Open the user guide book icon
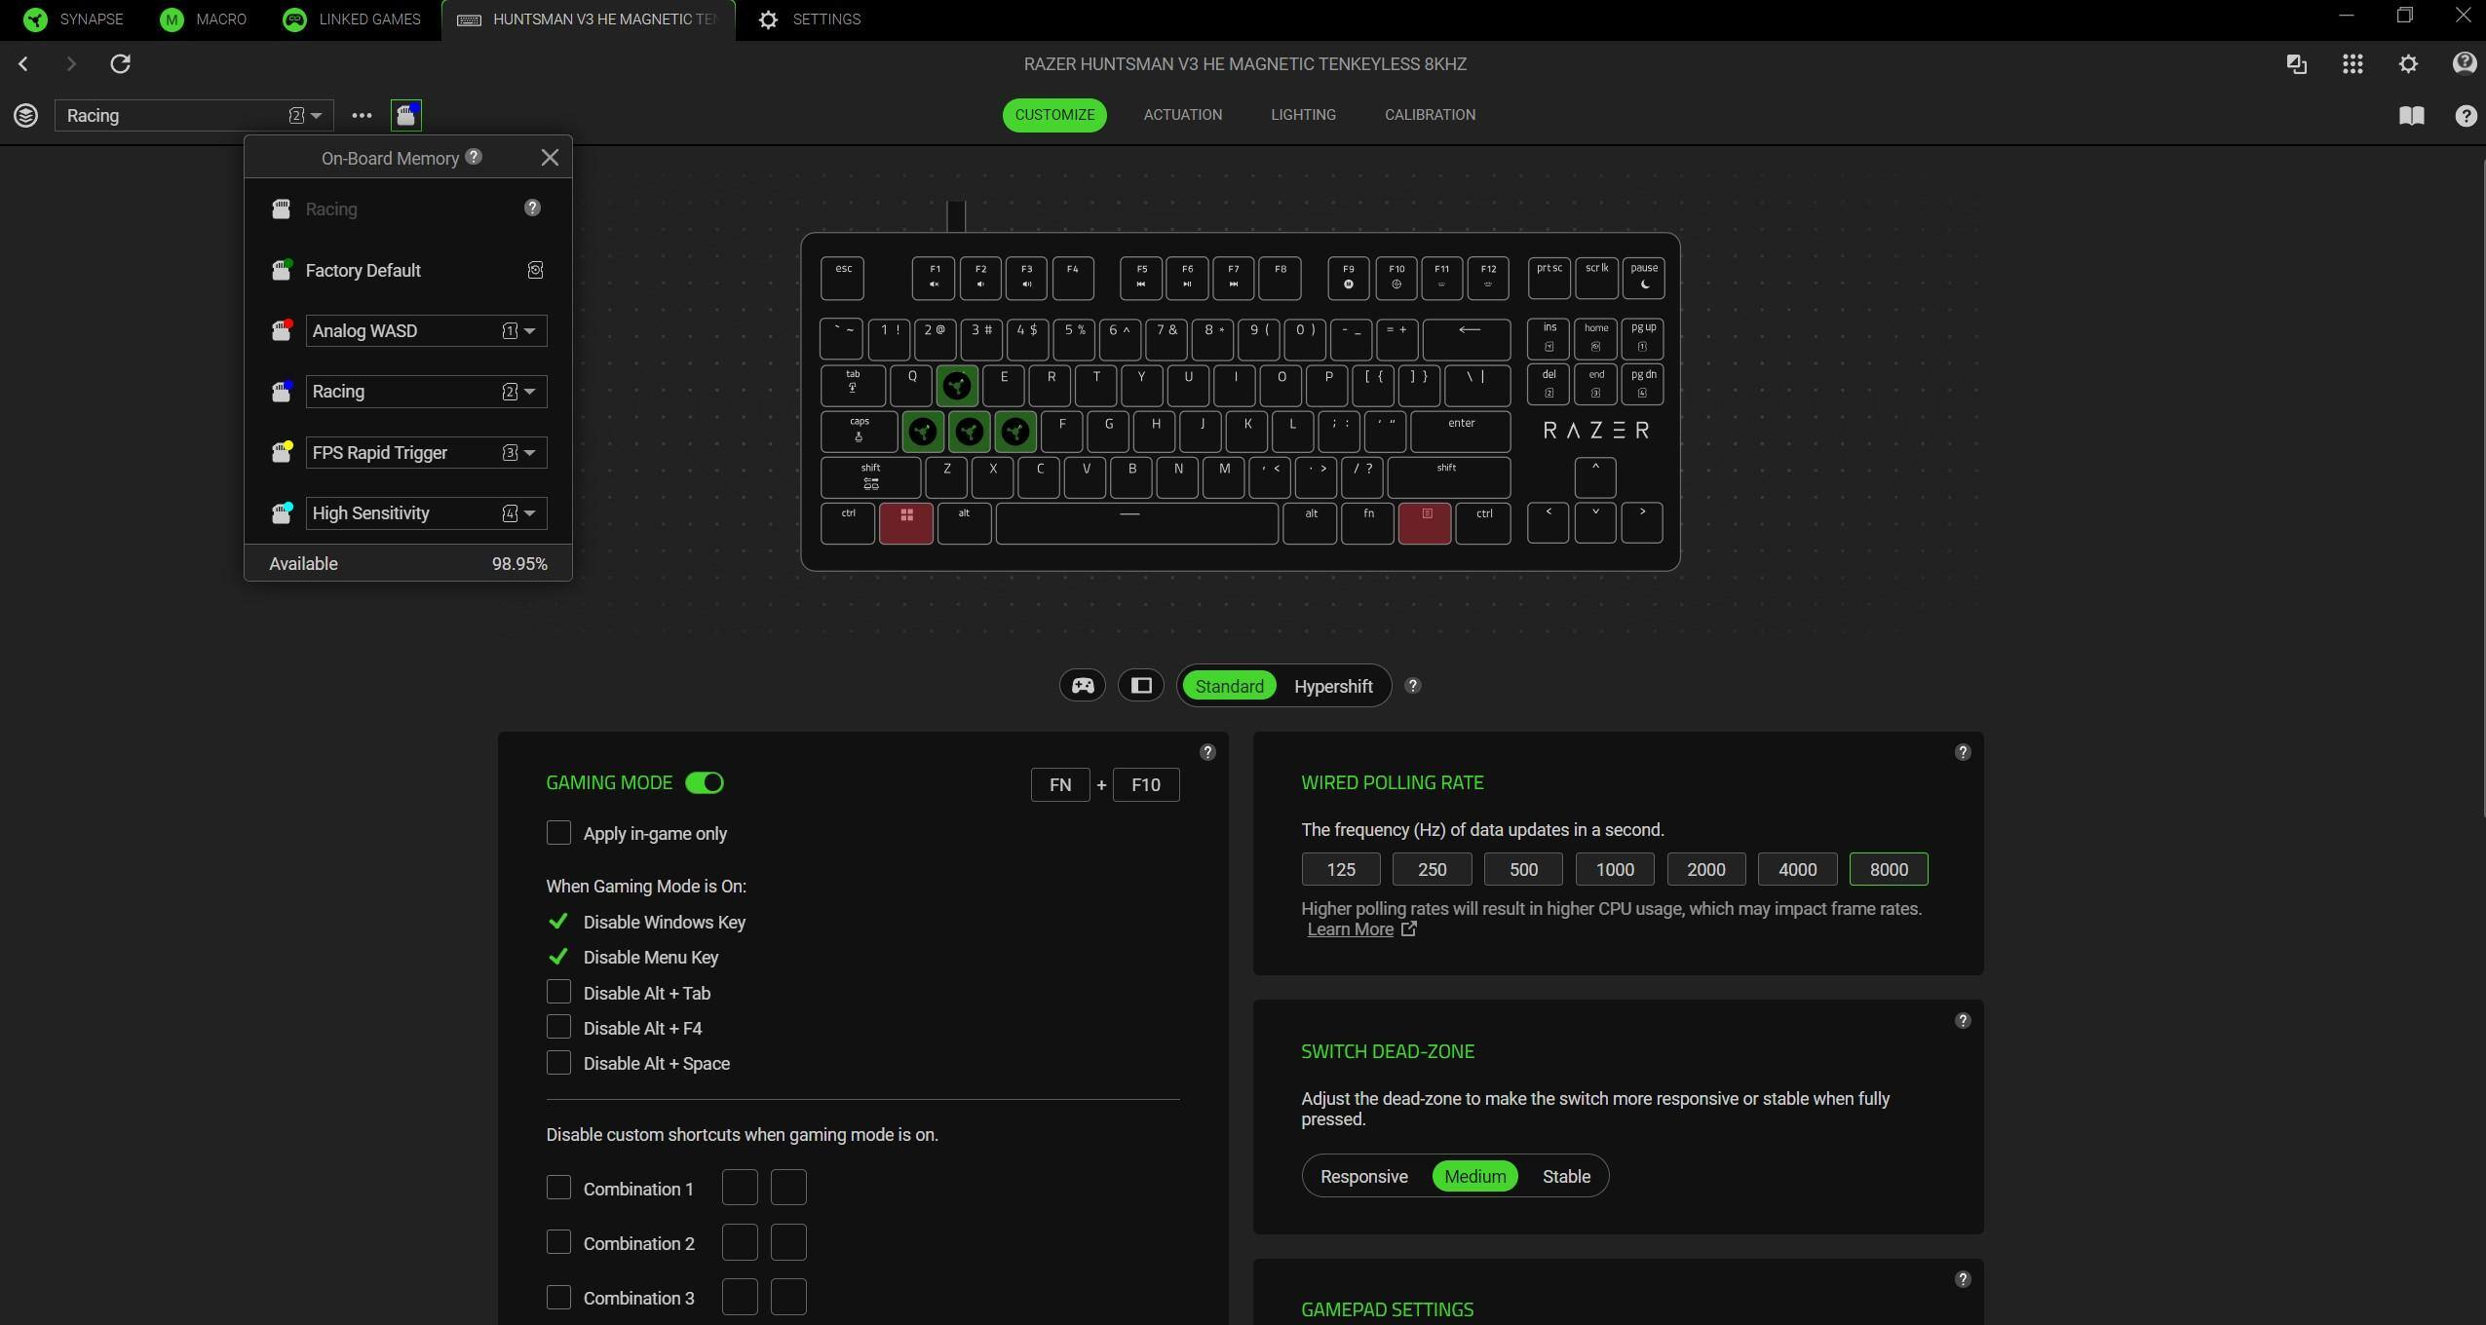2486x1325 pixels. [2412, 117]
